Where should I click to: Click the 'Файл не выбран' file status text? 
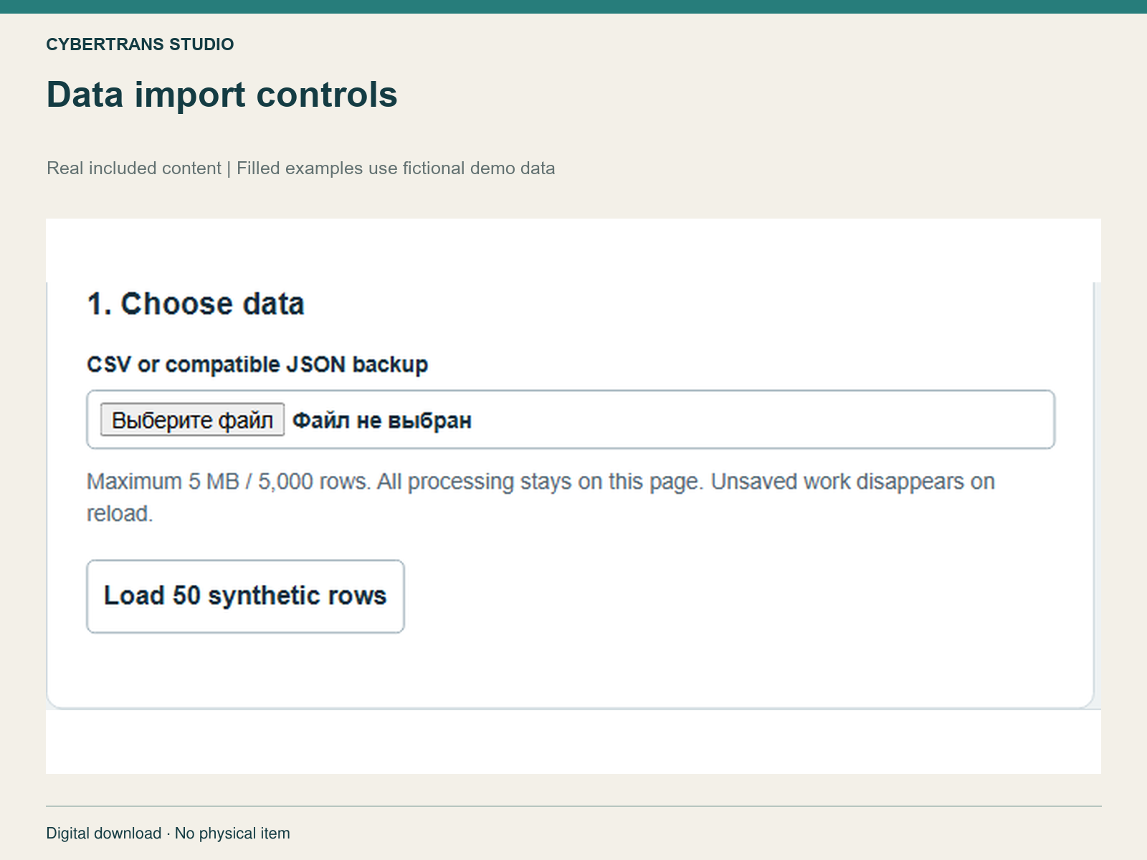382,420
